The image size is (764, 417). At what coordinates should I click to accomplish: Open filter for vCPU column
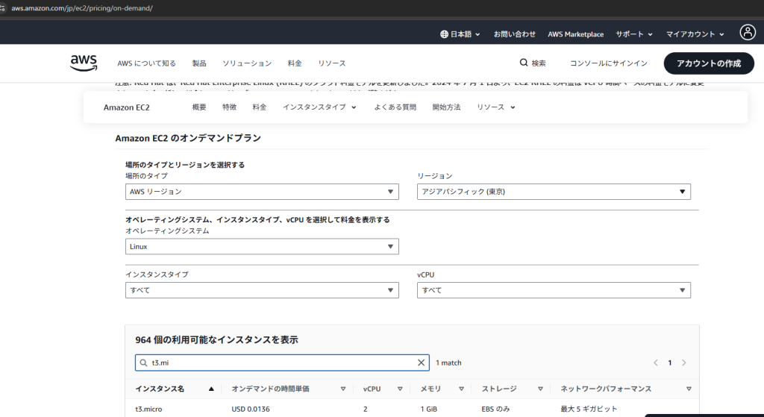[x=400, y=389]
